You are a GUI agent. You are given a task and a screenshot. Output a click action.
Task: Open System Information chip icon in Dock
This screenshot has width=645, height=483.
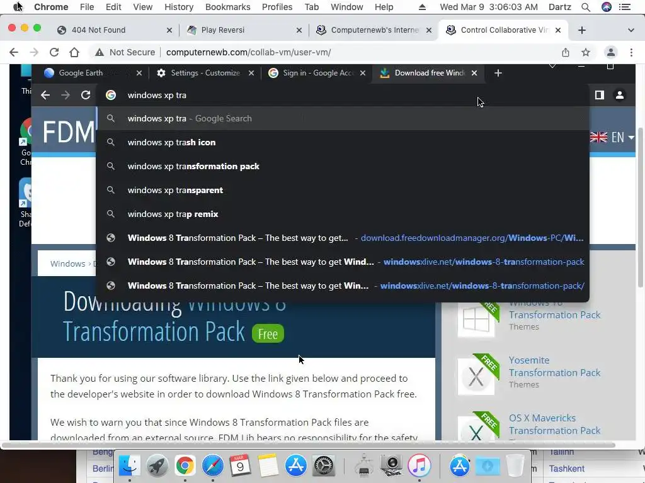pyautogui.click(x=363, y=466)
